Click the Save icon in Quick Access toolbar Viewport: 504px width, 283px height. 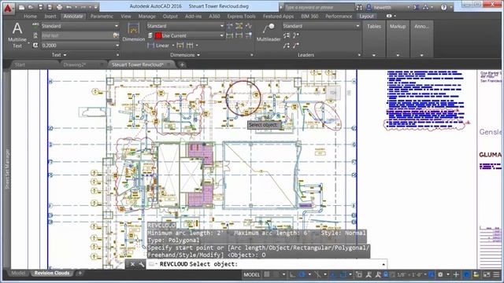pos(40,7)
